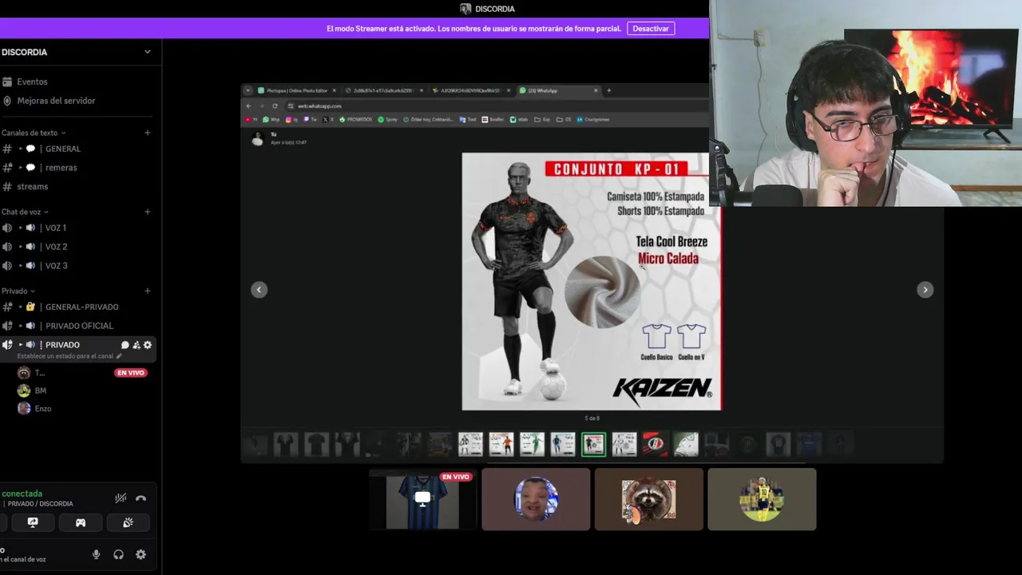The image size is (1022, 575).
Task: Add a channel to Canales de texto
Action: coord(147,133)
